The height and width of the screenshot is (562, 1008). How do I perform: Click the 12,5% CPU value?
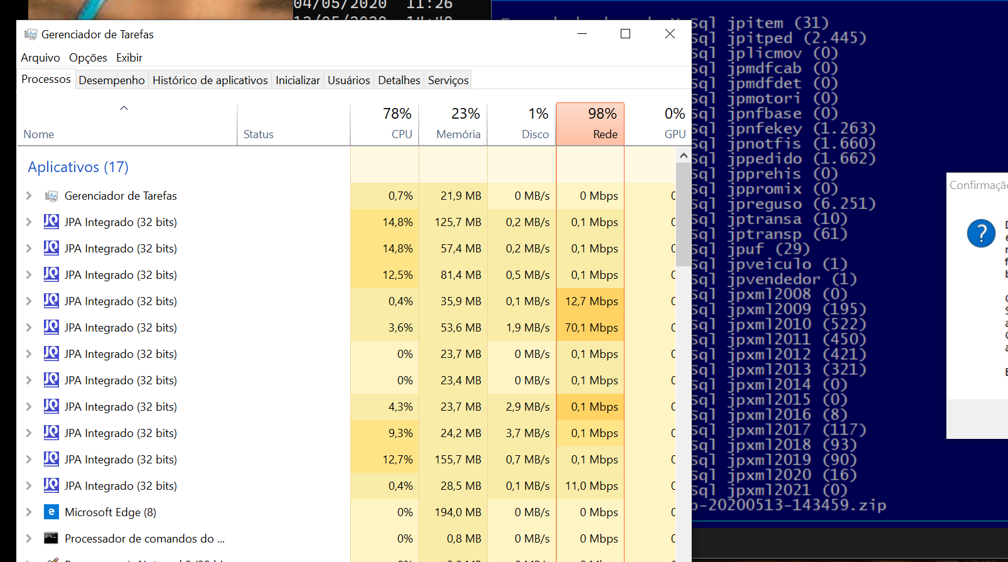point(398,275)
